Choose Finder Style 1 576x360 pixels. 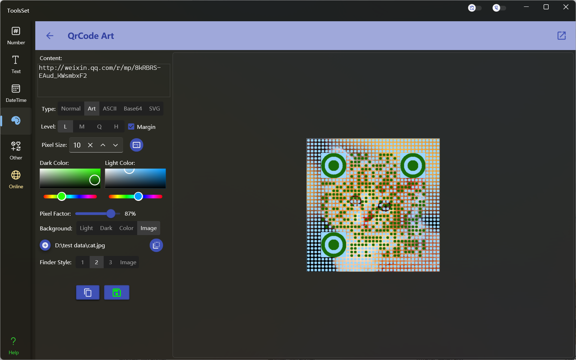(82, 262)
